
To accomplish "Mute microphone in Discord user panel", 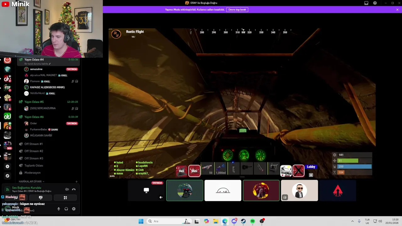I will coord(58,209).
